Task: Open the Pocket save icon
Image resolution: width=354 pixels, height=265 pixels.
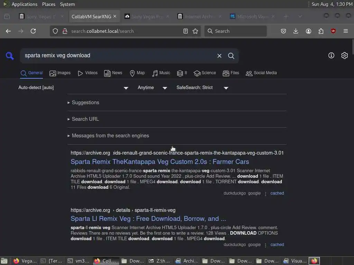Action: [x=283, y=31]
